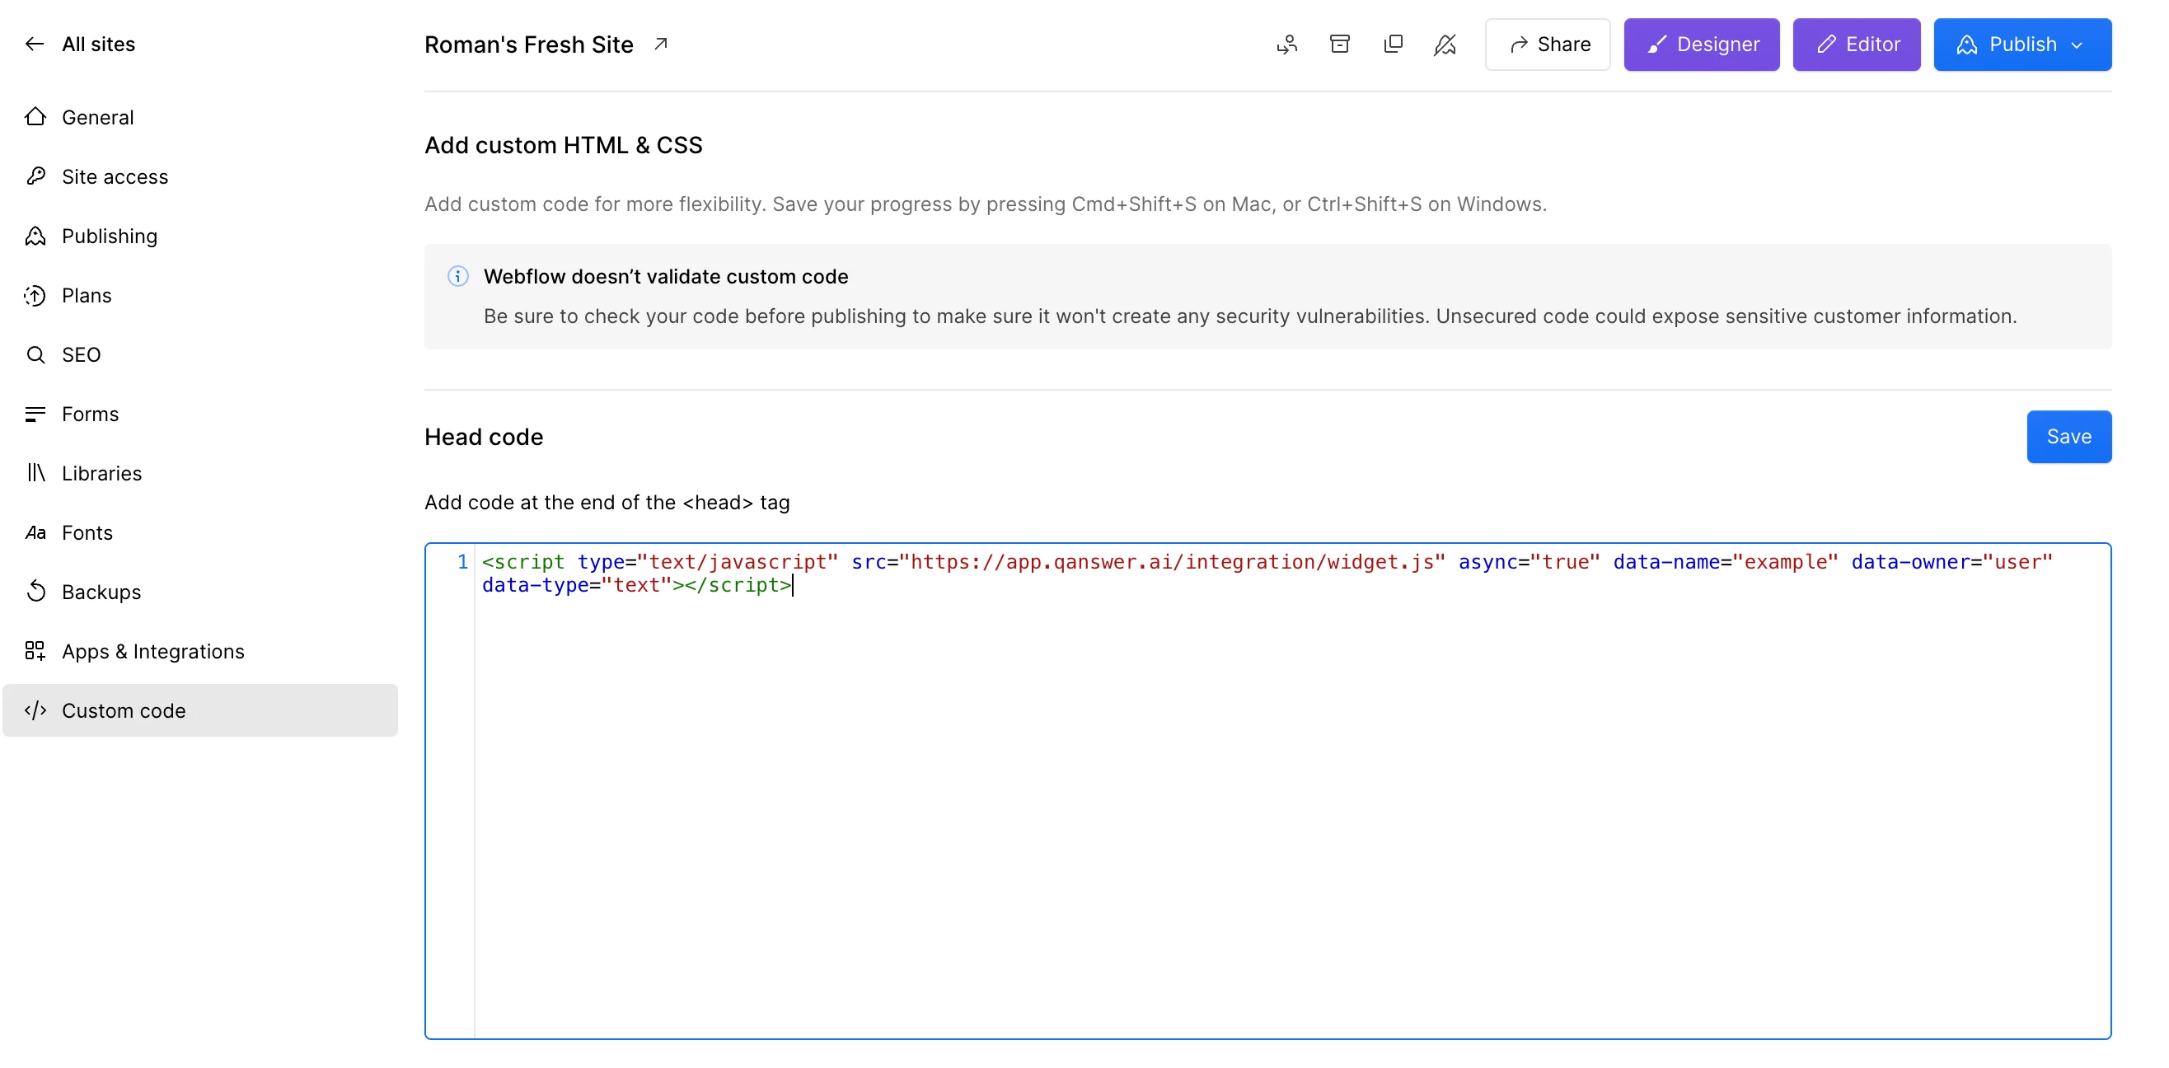Open SEO settings
This screenshot has height=1068, width=2169.
pyautogui.click(x=199, y=354)
